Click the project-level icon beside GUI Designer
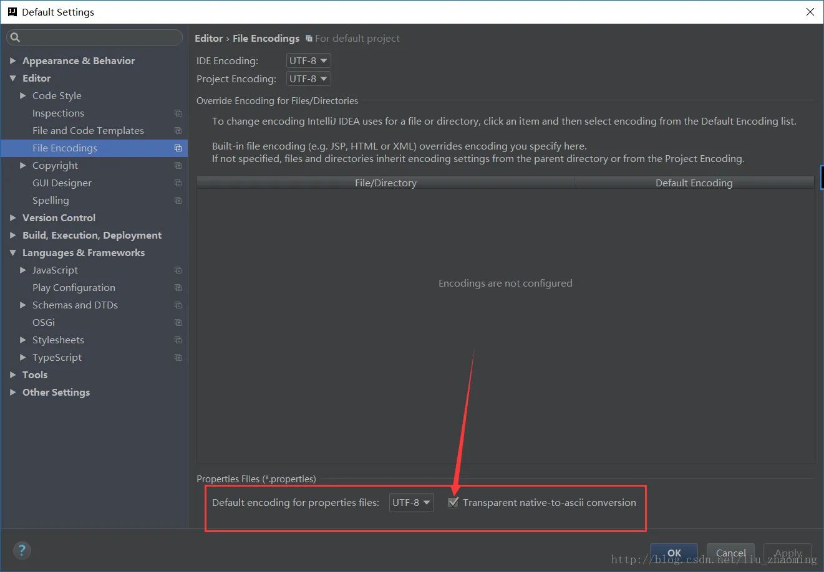The height and width of the screenshot is (572, 824). click(178, 183)
